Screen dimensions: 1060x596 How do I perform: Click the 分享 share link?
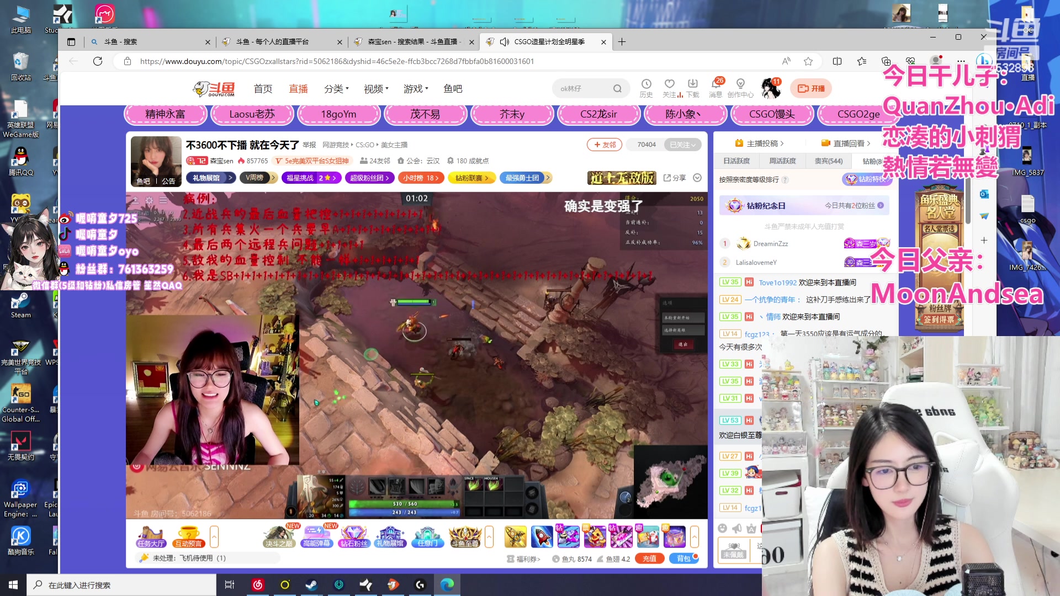[675, 178]
